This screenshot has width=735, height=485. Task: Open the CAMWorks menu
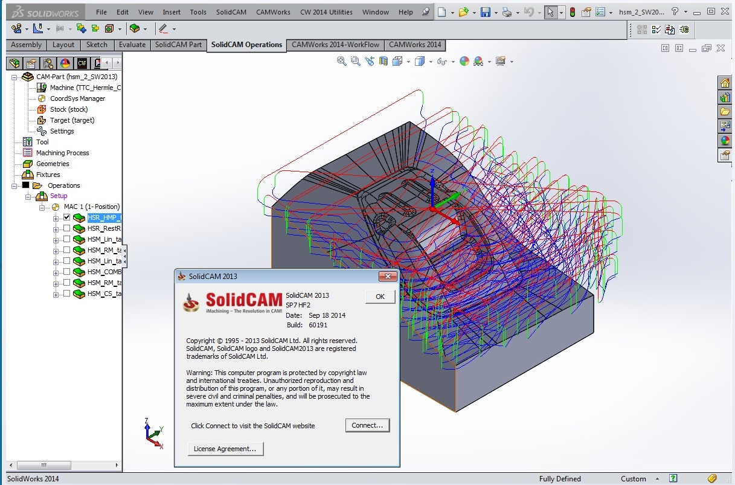tap(273, 11)
